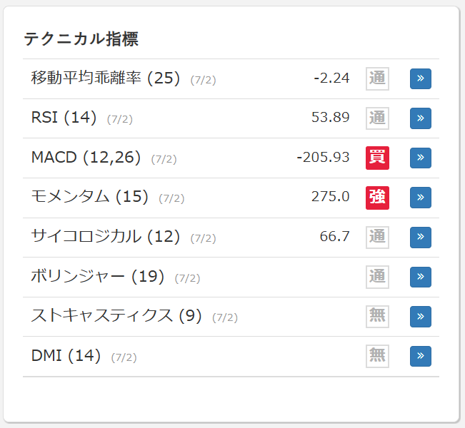The height and width of the screenshot is (428, 465).
Task: Click the -205.93 MACD value
Action: (x=323, y=157)
